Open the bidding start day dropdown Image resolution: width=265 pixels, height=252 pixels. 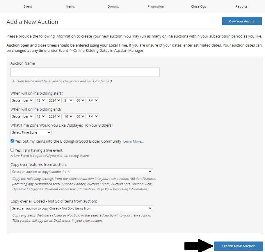click(40, 100)
